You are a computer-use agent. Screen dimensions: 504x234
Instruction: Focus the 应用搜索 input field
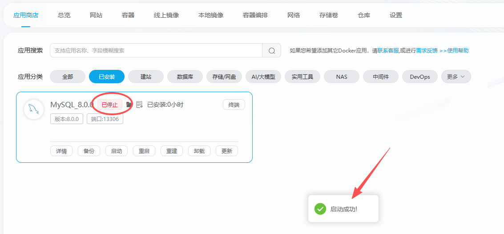pos(156,50)
